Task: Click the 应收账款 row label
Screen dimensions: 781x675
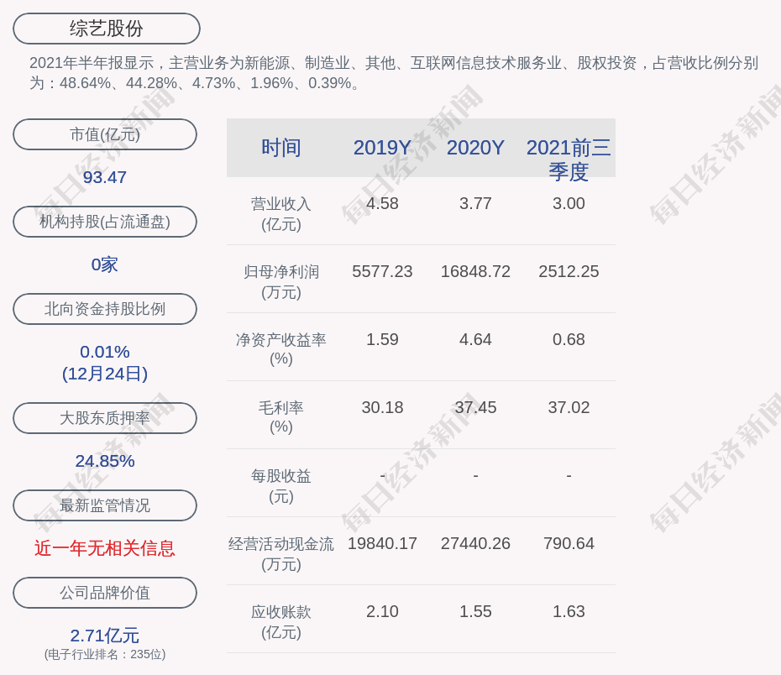Action: tap(281, 622)
